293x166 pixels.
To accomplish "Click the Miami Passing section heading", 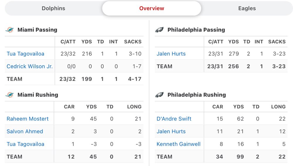I will (x=37, y=30).
